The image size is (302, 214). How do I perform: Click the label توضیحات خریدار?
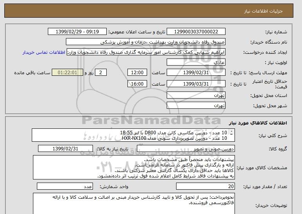(271, 205)
